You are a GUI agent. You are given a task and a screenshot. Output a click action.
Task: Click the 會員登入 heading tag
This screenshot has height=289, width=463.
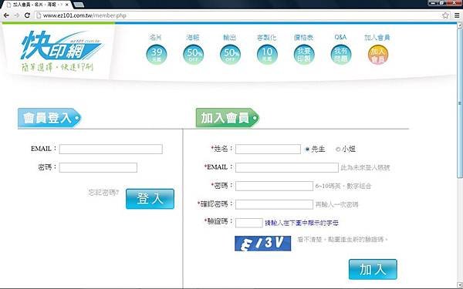coord(49,118)
